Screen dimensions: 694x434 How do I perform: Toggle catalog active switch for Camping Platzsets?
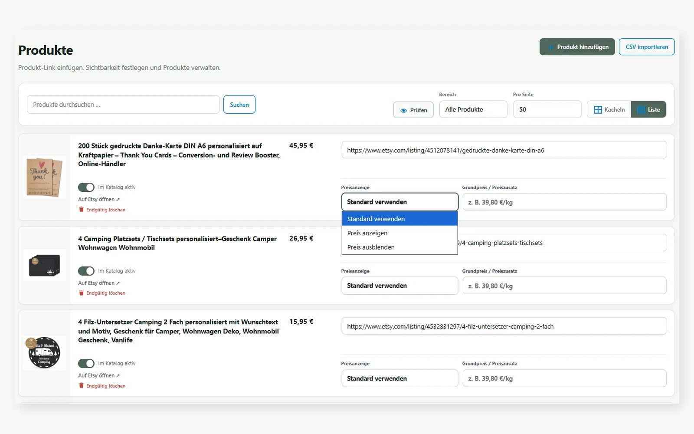tap(86, 271)
